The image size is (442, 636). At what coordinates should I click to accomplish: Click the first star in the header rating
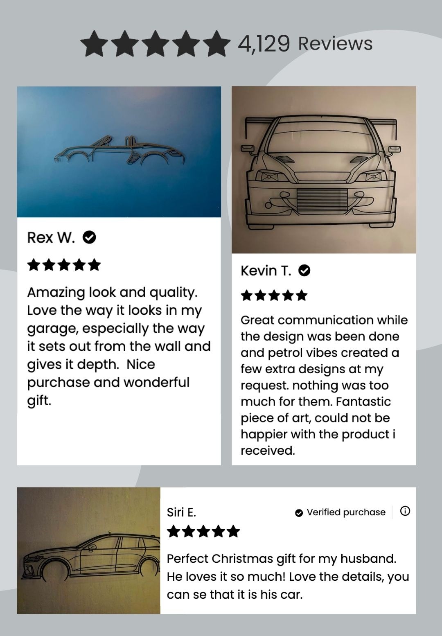pyautogui.click(x=95, y=43)
